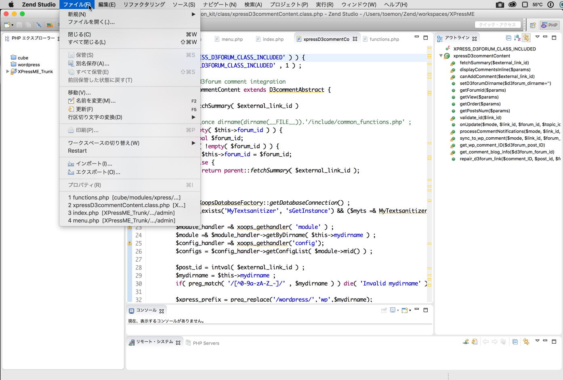
Task: Open the Zend Studio application menu
Action: click(39, 4)
